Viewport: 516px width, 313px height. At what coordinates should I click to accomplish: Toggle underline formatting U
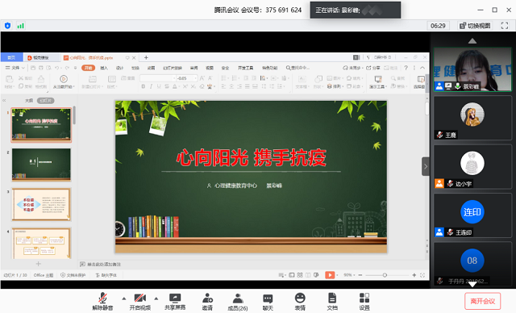(x=159, y=86)
